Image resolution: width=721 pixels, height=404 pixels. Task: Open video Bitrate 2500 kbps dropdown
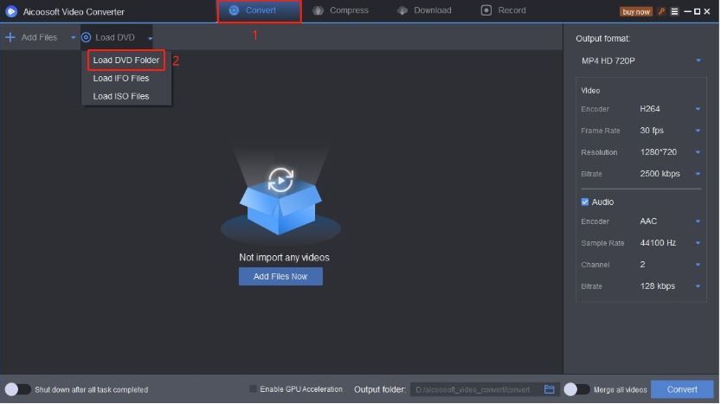[670, 174]
